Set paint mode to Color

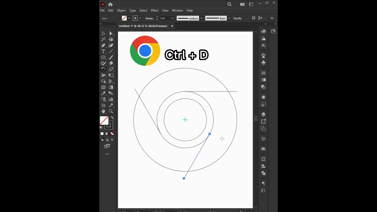[x=102, y=134]
